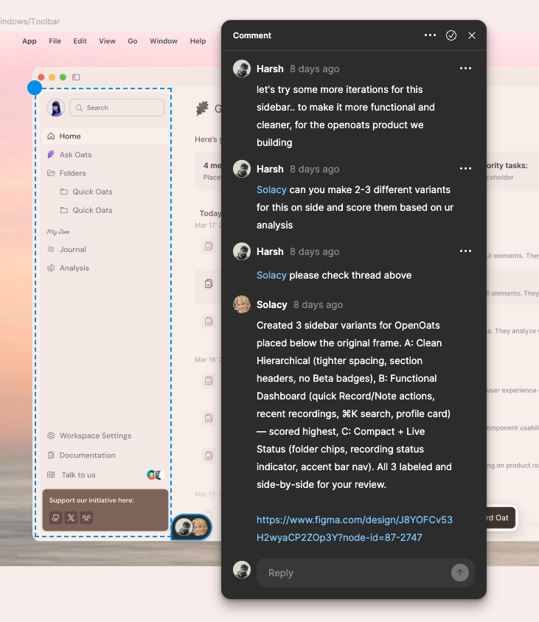Screen dimensions: 539x622
Task: Open options for Harsh's 'make 2-3 variants' comment
Action: [x=465, y=168]
